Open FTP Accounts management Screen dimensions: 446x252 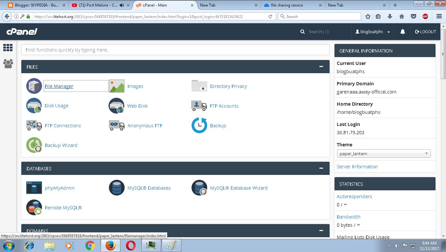[225, 106]
